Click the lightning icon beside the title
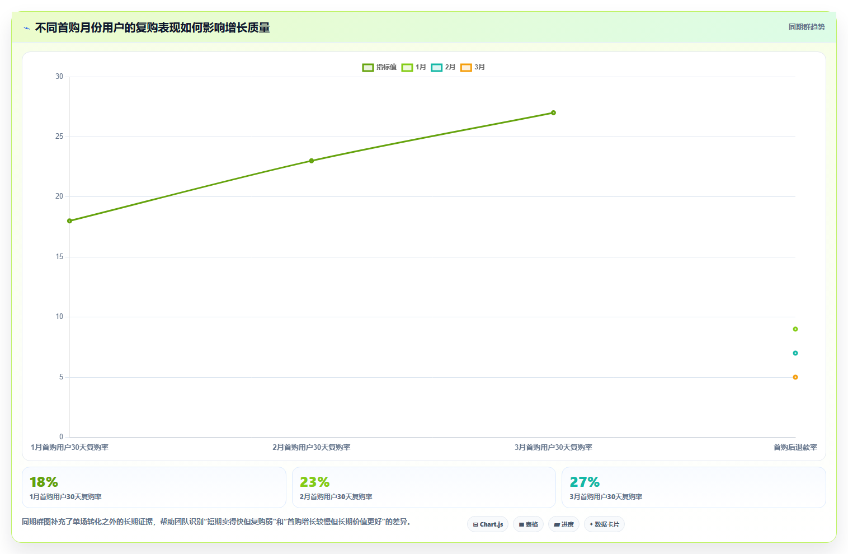Screen dimensions: 848x554 tap(27, 28)
